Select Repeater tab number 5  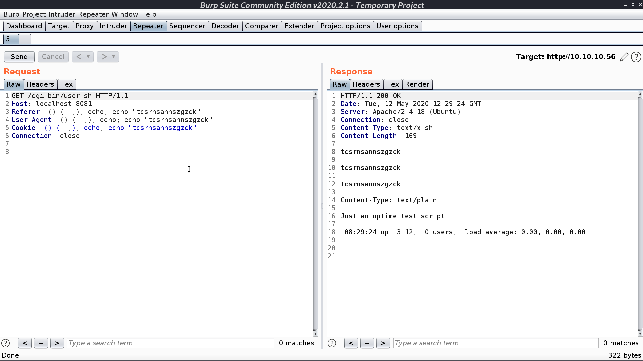click(x=8, y=39)
